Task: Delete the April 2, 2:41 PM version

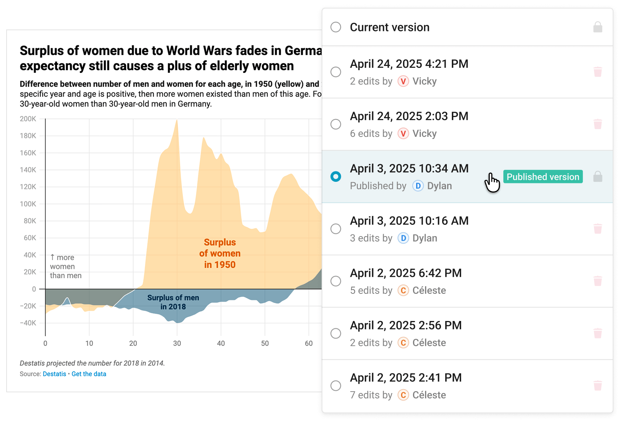Action: [x=598, y=386]
